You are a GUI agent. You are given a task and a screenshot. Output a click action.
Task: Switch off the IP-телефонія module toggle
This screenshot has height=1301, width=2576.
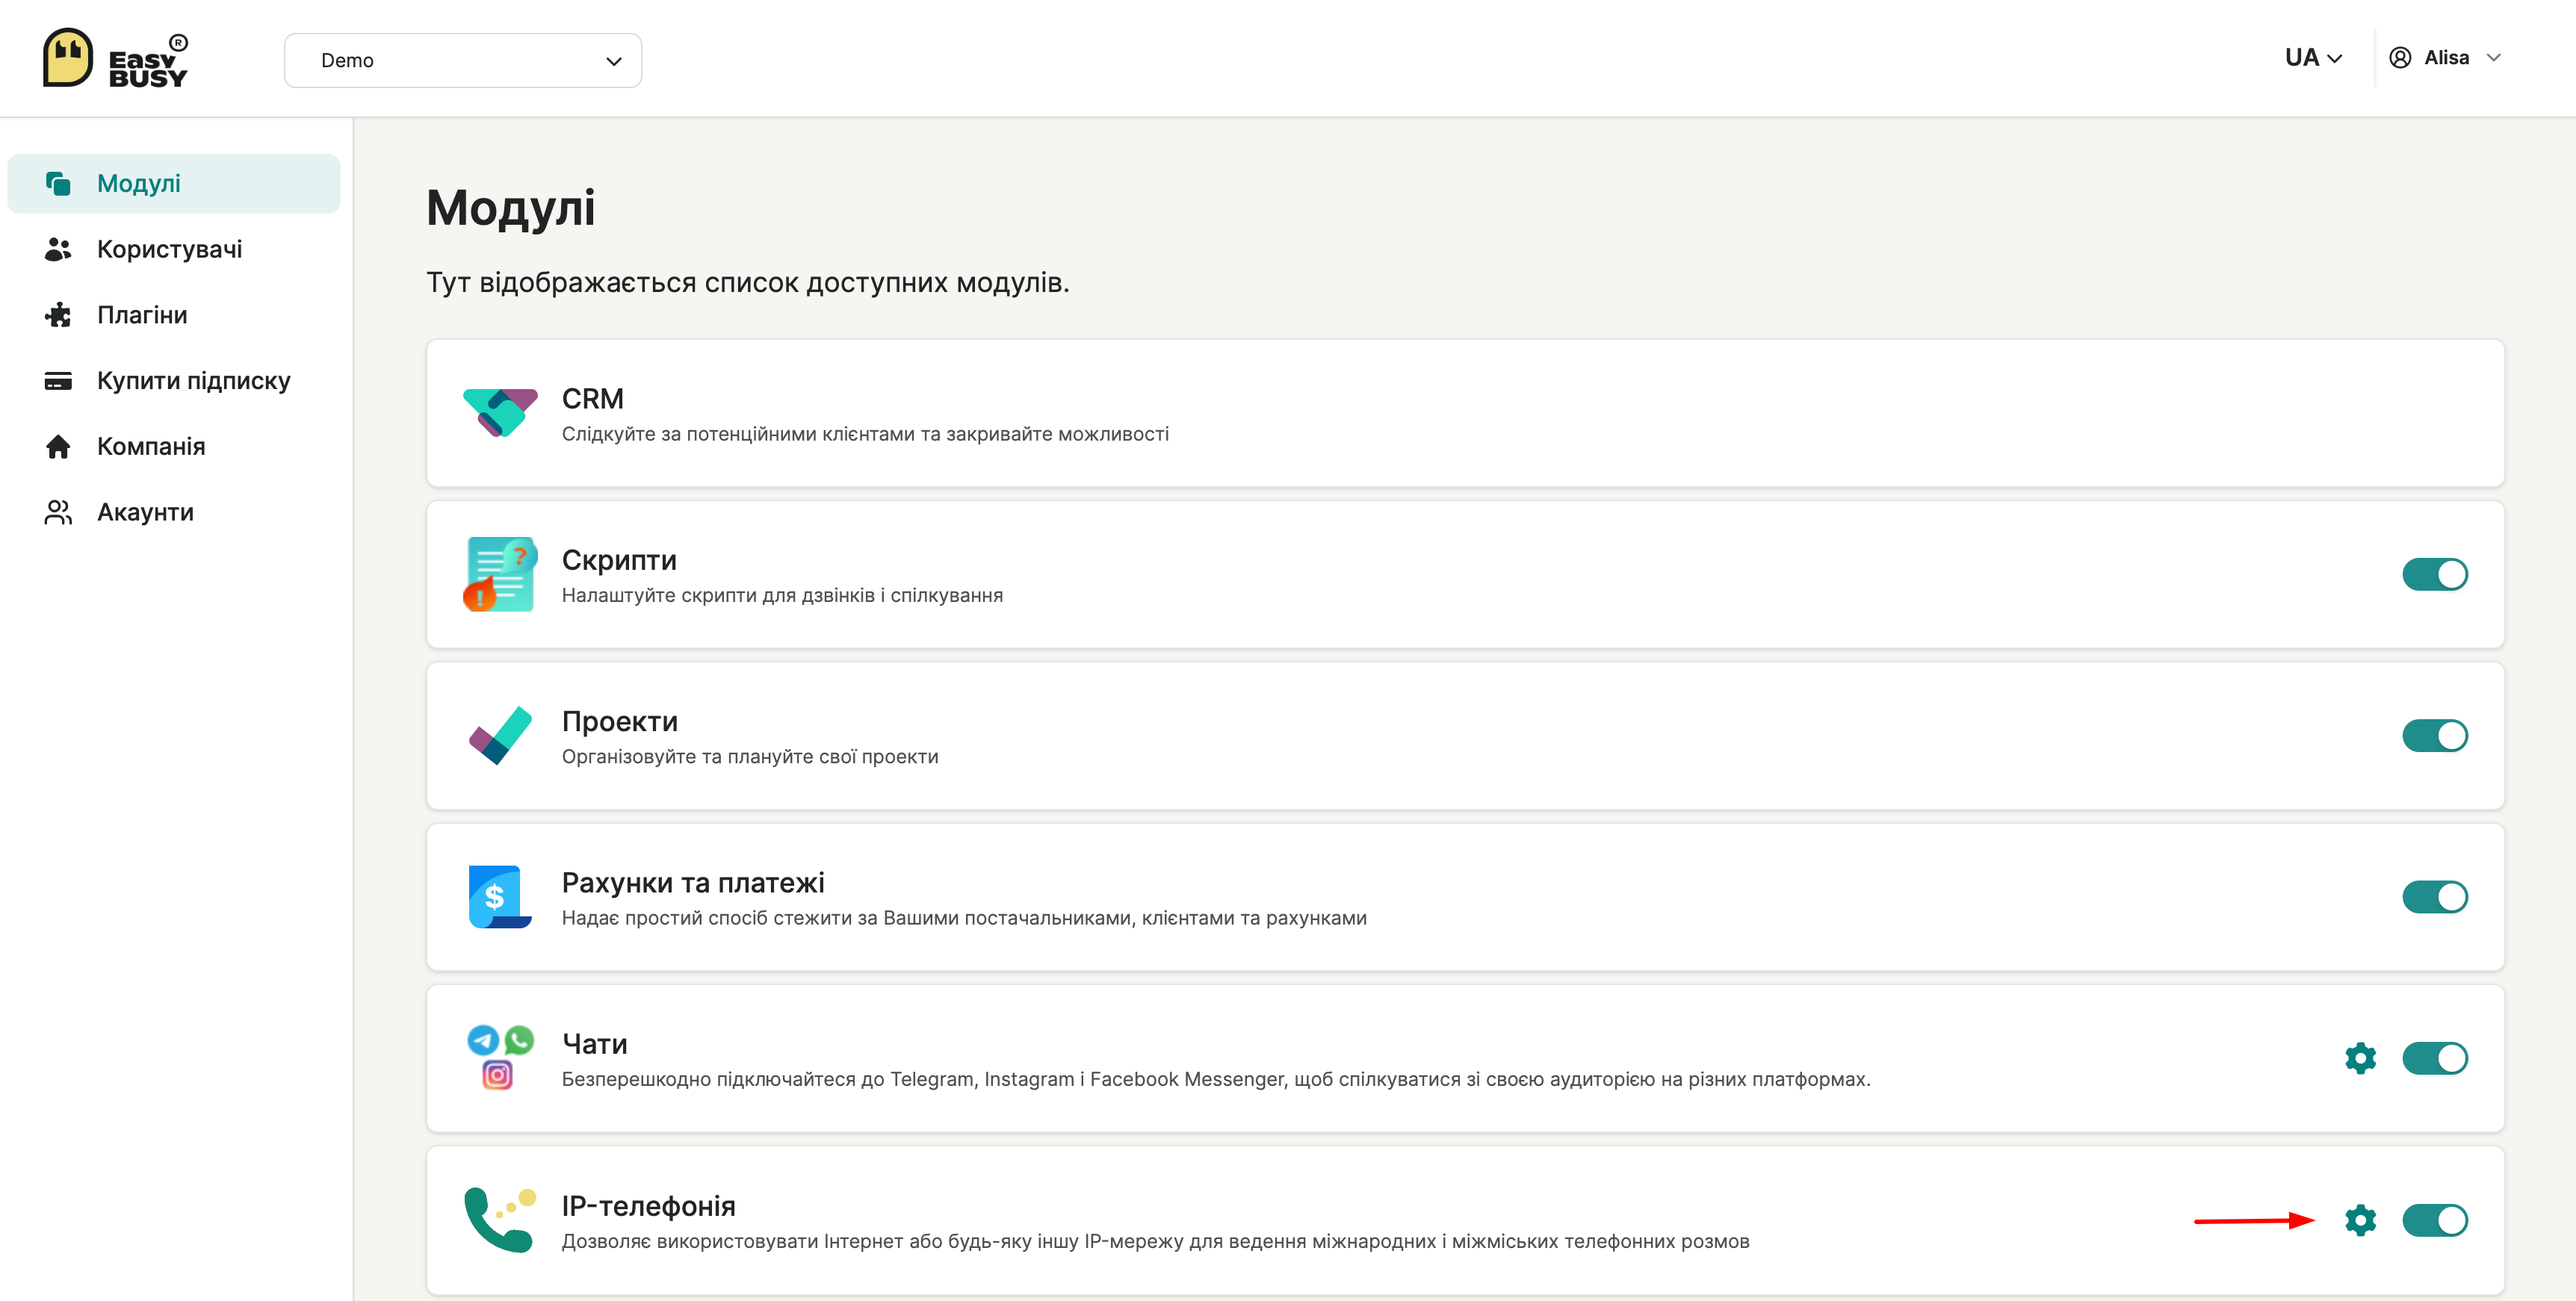pos(2434,1220)
